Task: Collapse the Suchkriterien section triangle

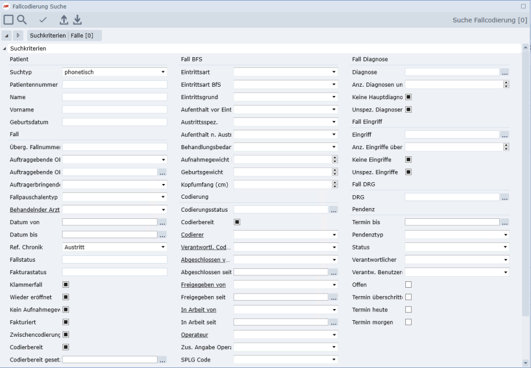Action: [x=5, y=48]
